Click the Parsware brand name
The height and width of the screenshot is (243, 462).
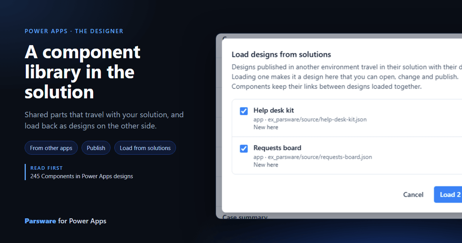40,221
